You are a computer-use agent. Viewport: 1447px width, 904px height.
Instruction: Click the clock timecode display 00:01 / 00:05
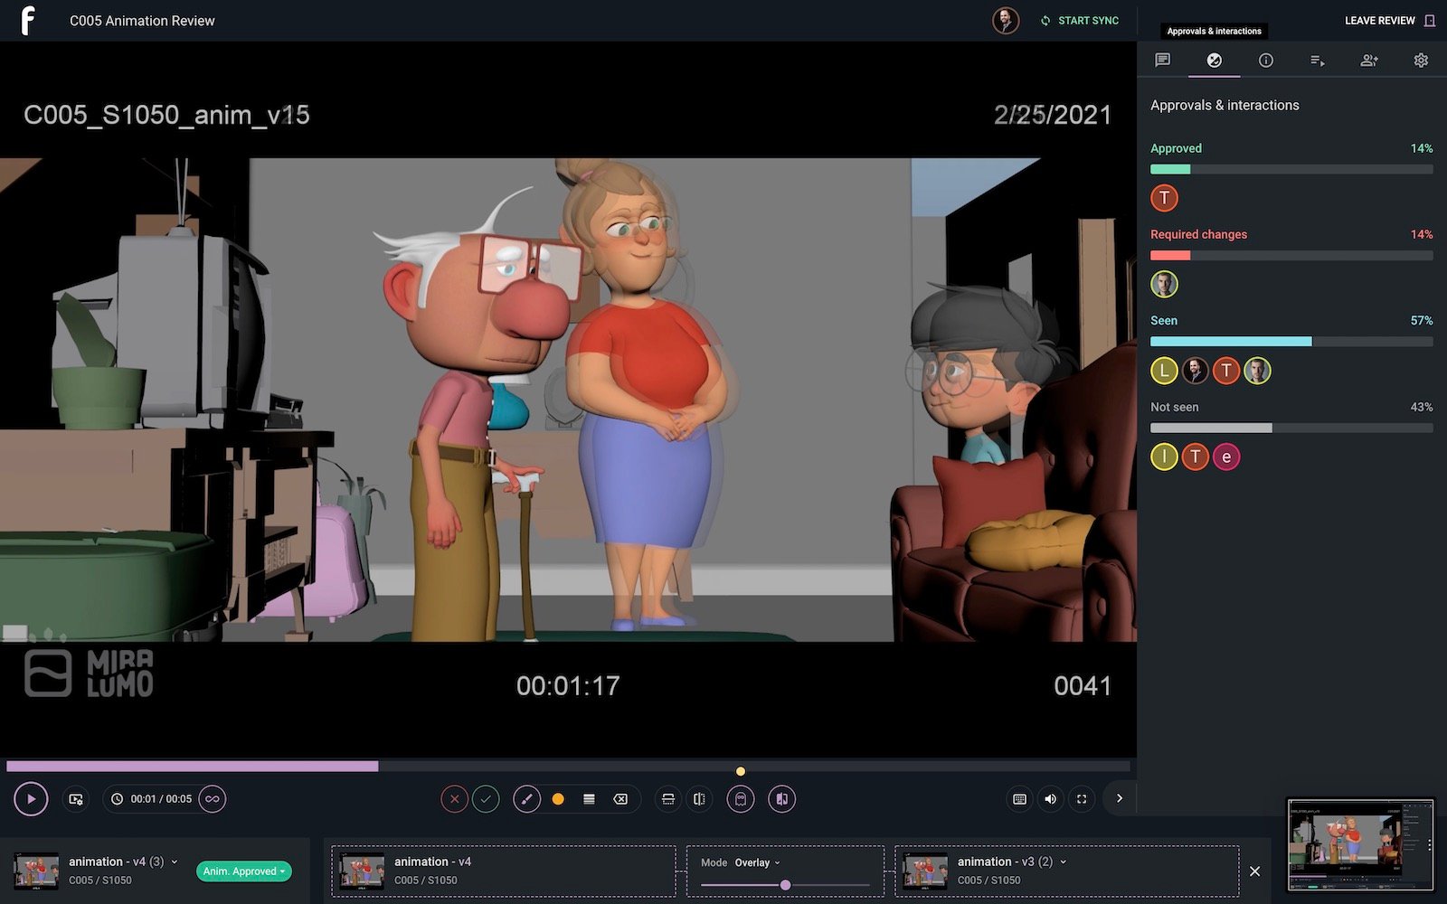coord(152,799)
